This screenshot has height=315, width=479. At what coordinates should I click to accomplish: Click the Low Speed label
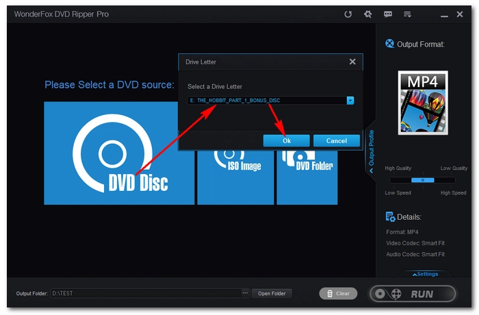tap(398, 192)
